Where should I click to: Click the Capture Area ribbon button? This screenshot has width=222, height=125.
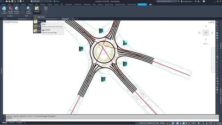click(45, 10)
